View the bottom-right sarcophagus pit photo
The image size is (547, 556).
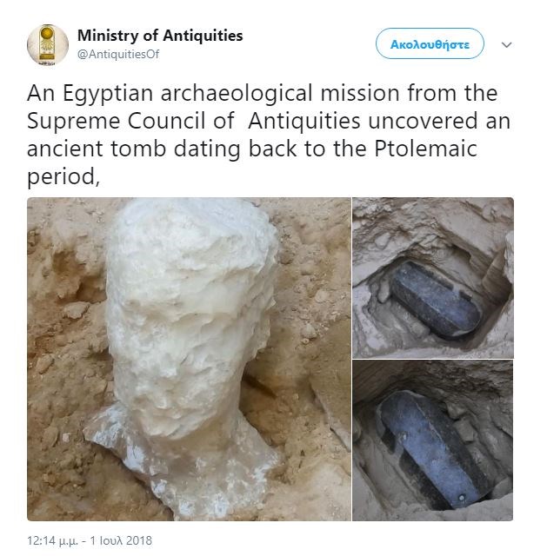(433, 440)
